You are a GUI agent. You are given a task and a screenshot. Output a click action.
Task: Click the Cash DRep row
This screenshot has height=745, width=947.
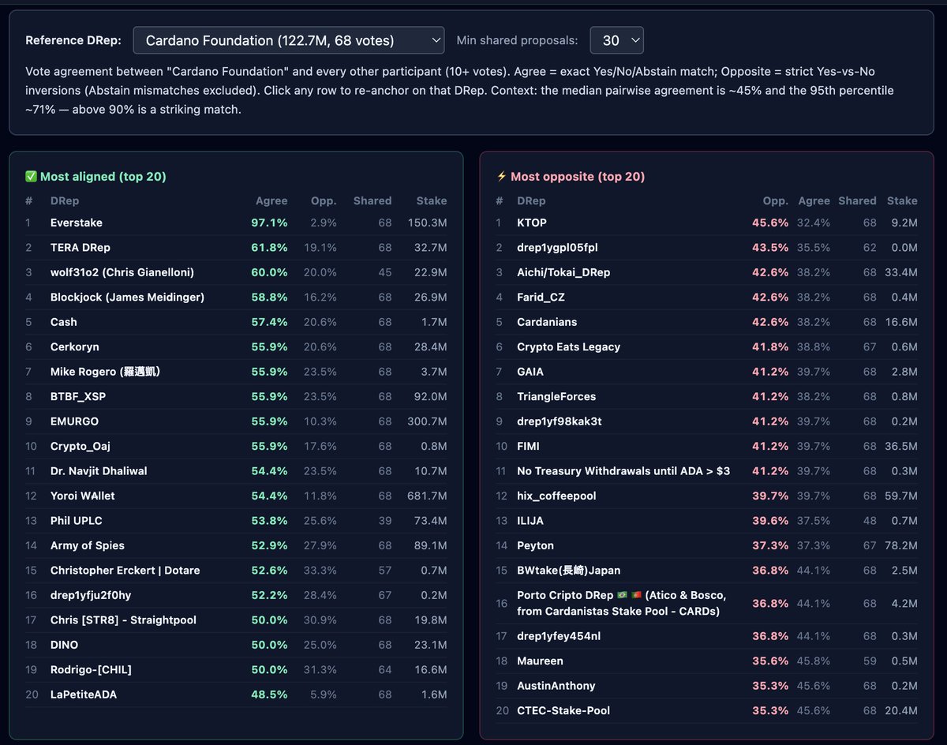pyautogui.click(x=236, y=322)
